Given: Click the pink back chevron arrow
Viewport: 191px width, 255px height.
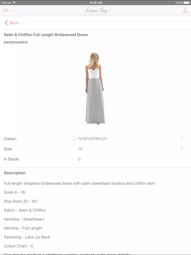Looking at the screenshot, I should 6,23.
